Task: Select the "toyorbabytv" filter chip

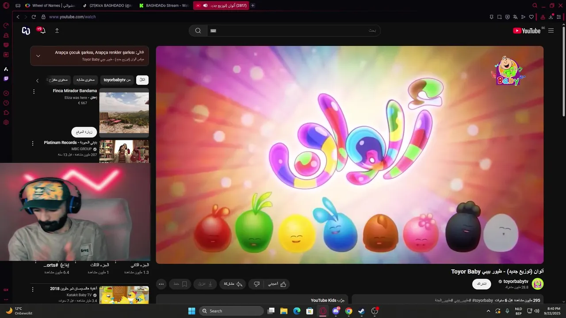Action: click(117, 80)
